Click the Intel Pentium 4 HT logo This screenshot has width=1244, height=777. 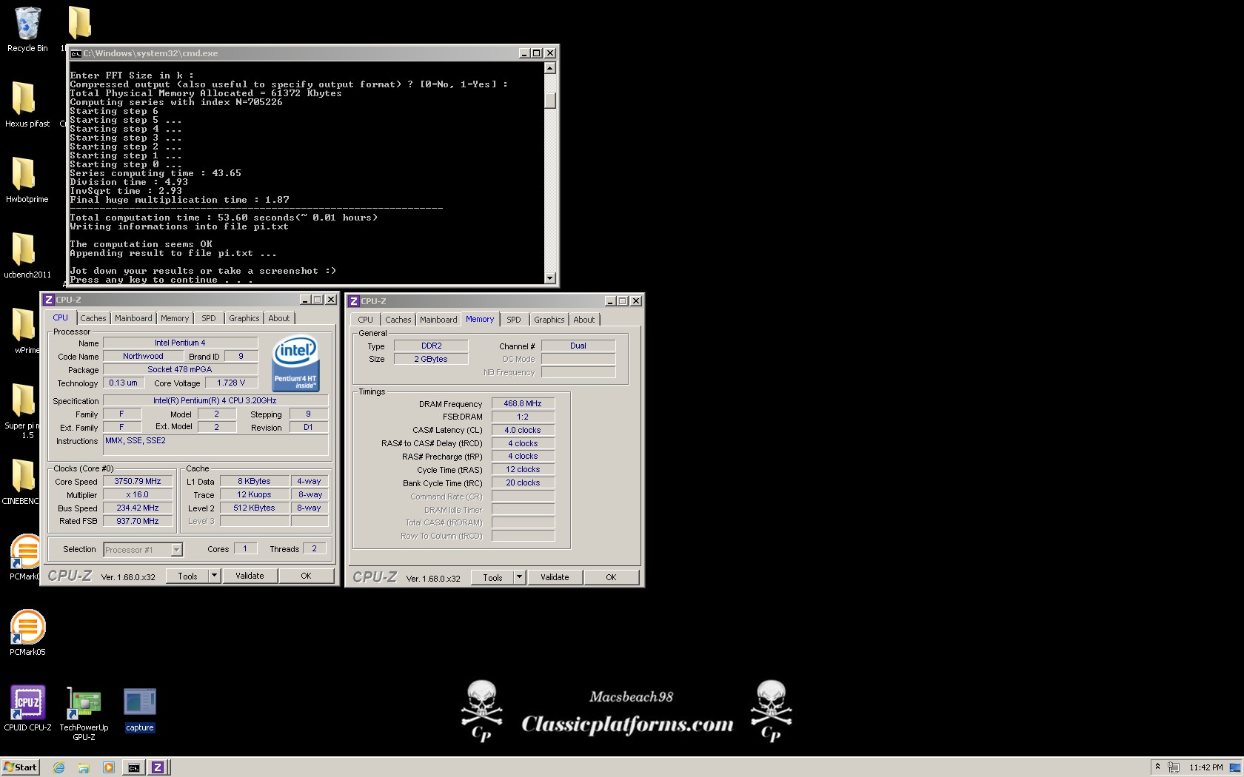pyautogui.click(x=295, y=363)
